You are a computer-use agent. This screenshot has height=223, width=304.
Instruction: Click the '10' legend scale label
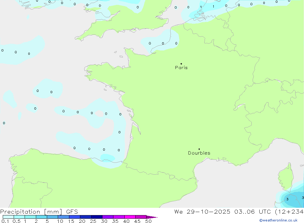point(60,221)
